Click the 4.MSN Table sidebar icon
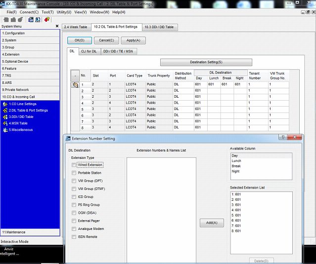The image size is (316, 264). [5, 123]
